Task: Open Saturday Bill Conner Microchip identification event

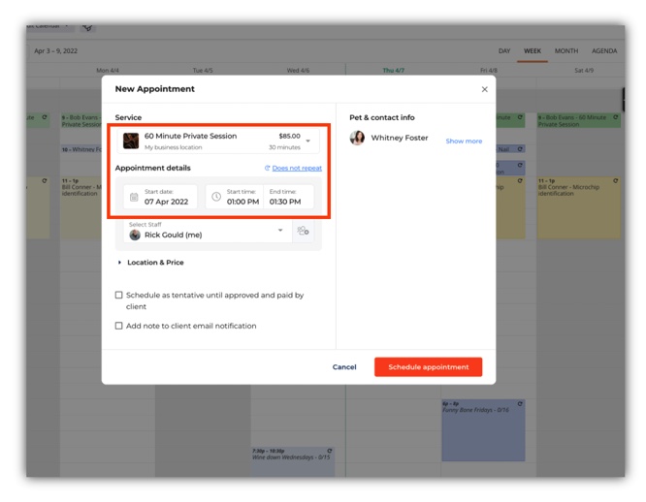Action: [578, 207]
